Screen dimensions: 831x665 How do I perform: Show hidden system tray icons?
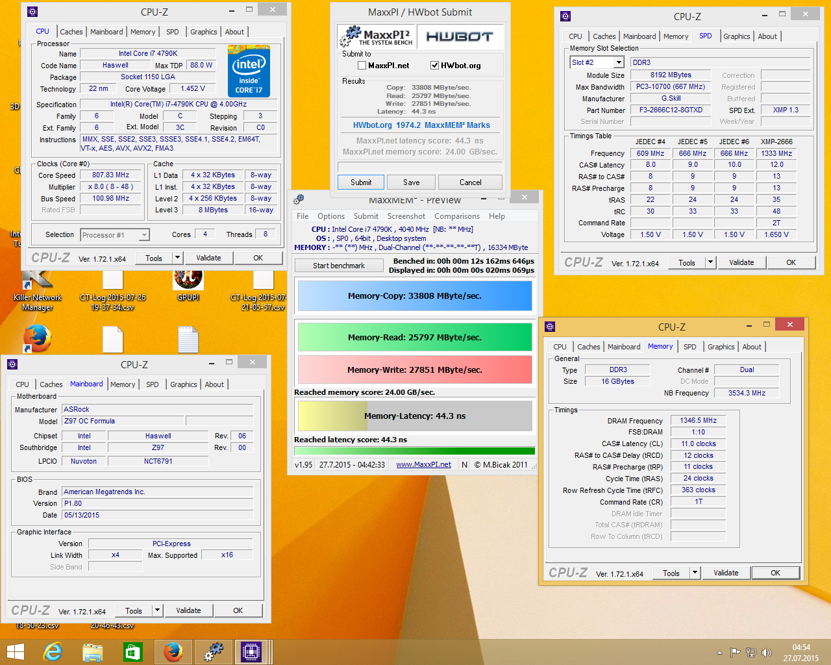point(719,652)
